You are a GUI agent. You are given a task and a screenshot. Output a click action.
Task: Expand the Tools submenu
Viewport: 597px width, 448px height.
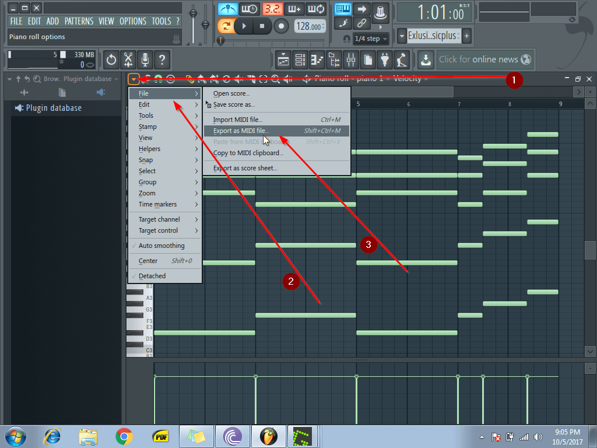tap(165, 116)
